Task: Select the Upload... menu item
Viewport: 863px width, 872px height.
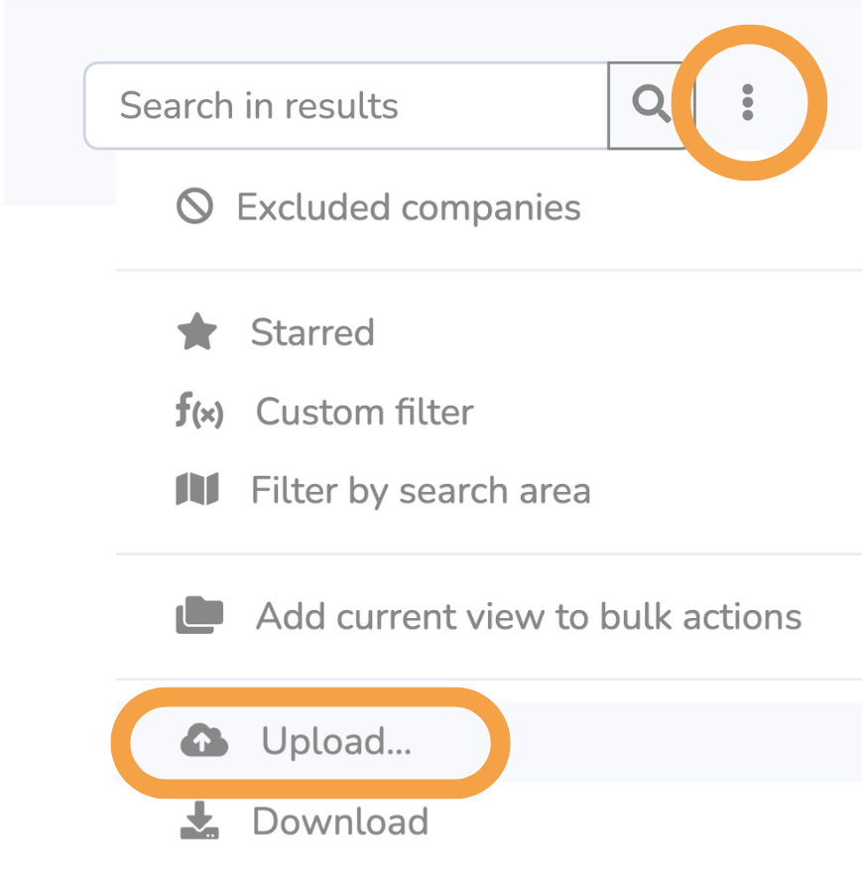Action: (336, 742)
